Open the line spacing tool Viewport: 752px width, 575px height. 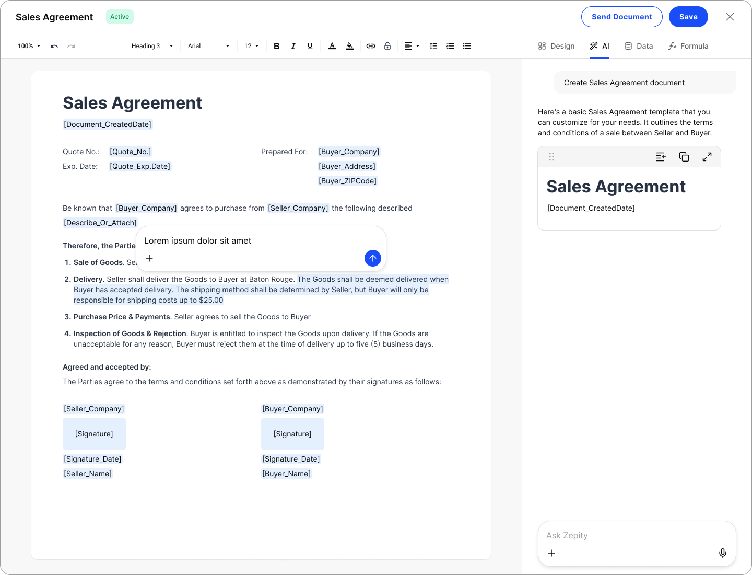433,46
